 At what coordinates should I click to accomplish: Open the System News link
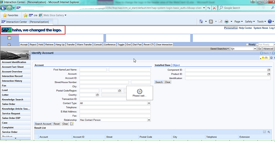tap(260, 28)
